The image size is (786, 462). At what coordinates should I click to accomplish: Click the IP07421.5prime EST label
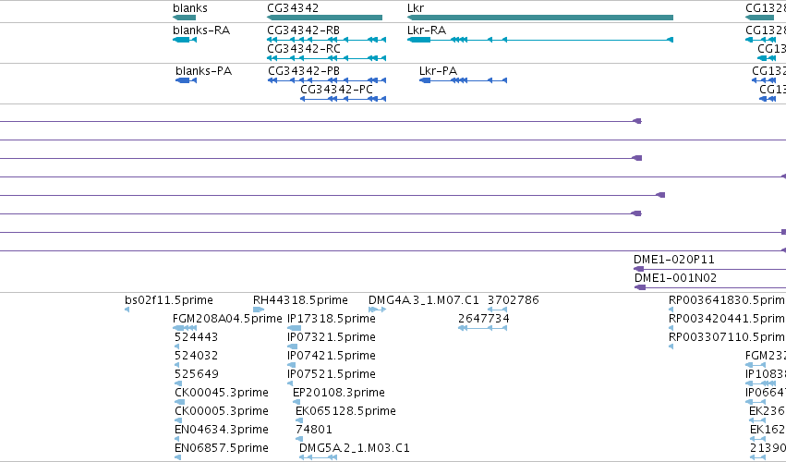[x=332, y=356]
